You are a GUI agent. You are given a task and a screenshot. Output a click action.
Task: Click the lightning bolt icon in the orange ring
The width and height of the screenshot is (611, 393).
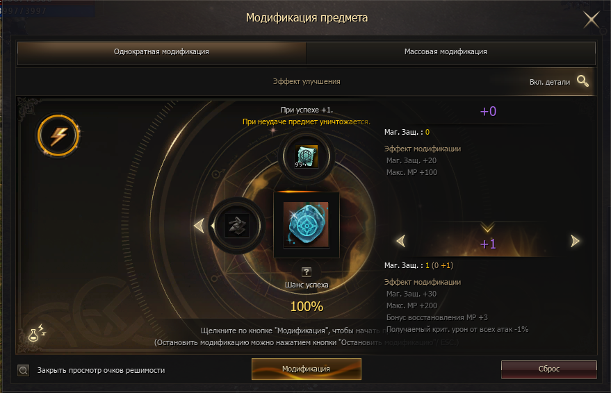58,136
